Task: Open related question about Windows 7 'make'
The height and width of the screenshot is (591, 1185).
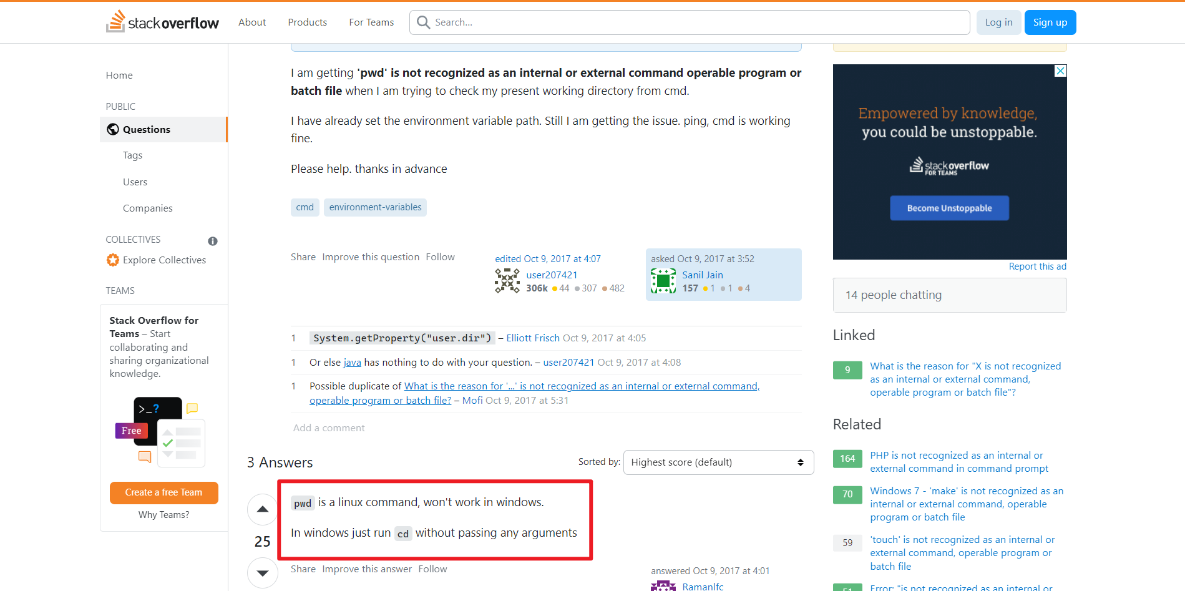Action: [x=967, y=504]
